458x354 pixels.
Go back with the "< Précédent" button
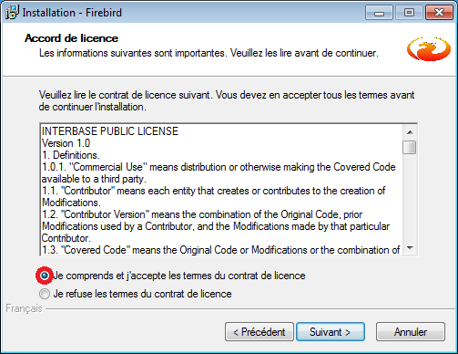[x=260, y=332]
